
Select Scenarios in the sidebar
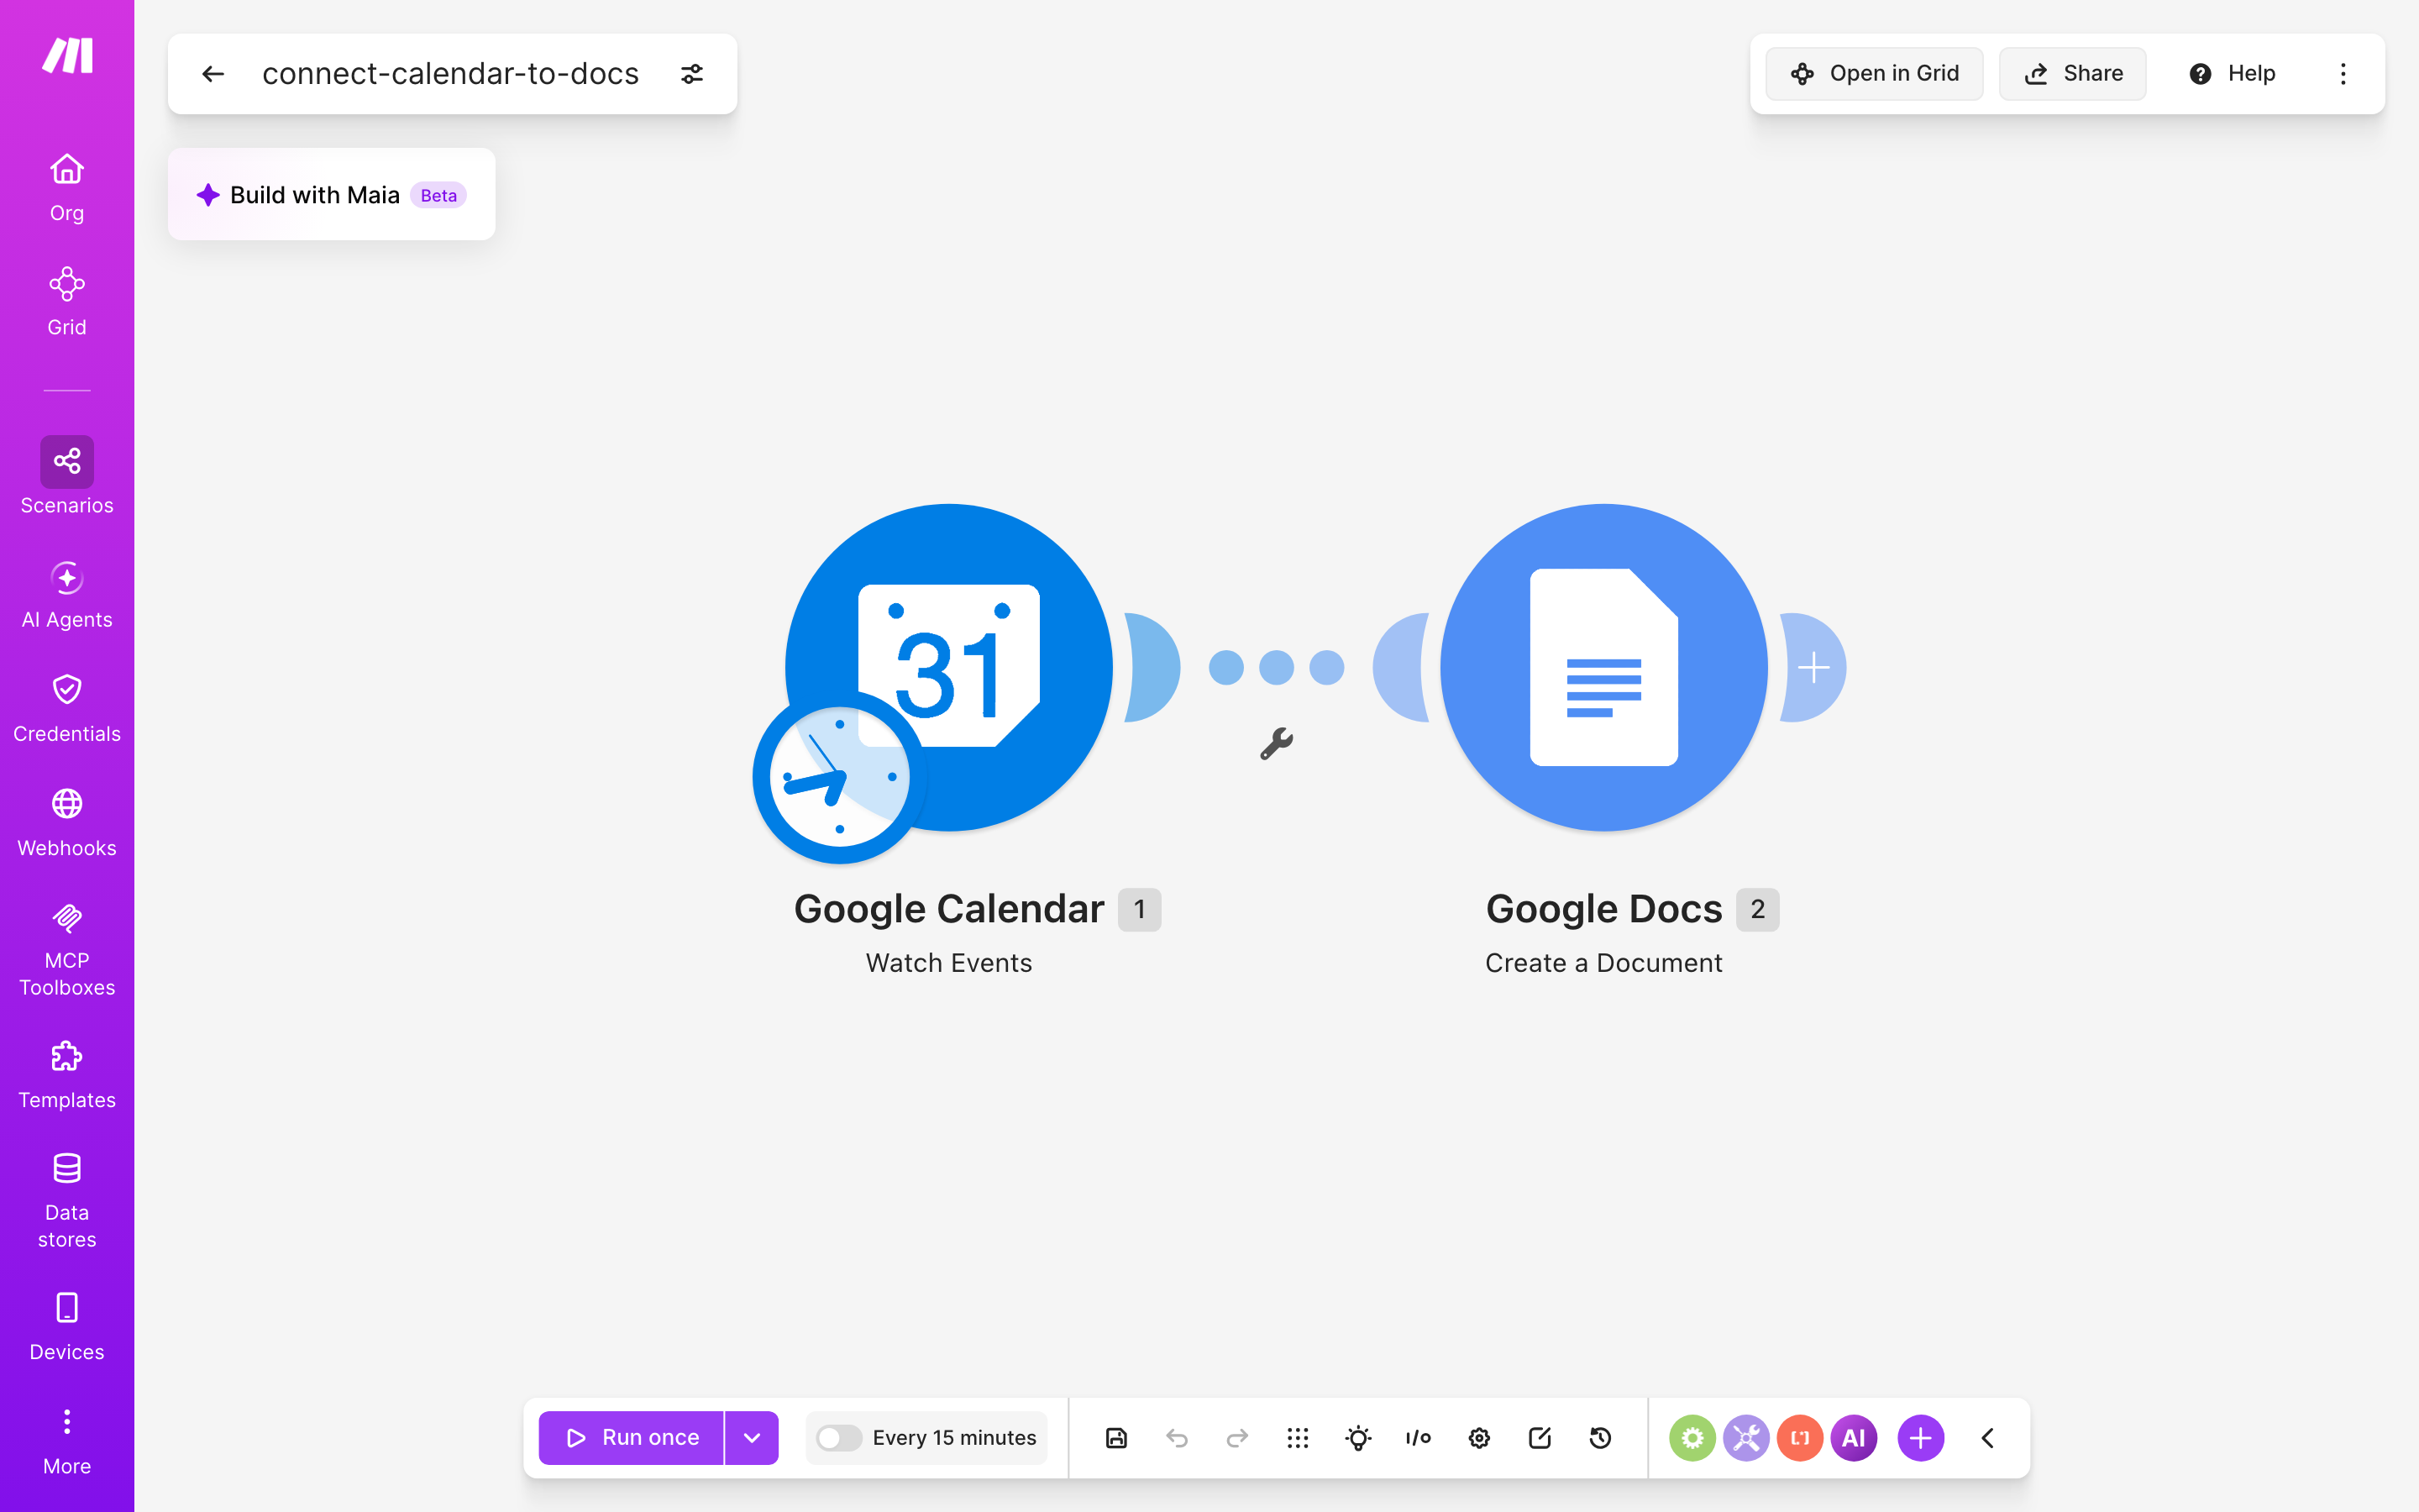[x=67, y=476]
